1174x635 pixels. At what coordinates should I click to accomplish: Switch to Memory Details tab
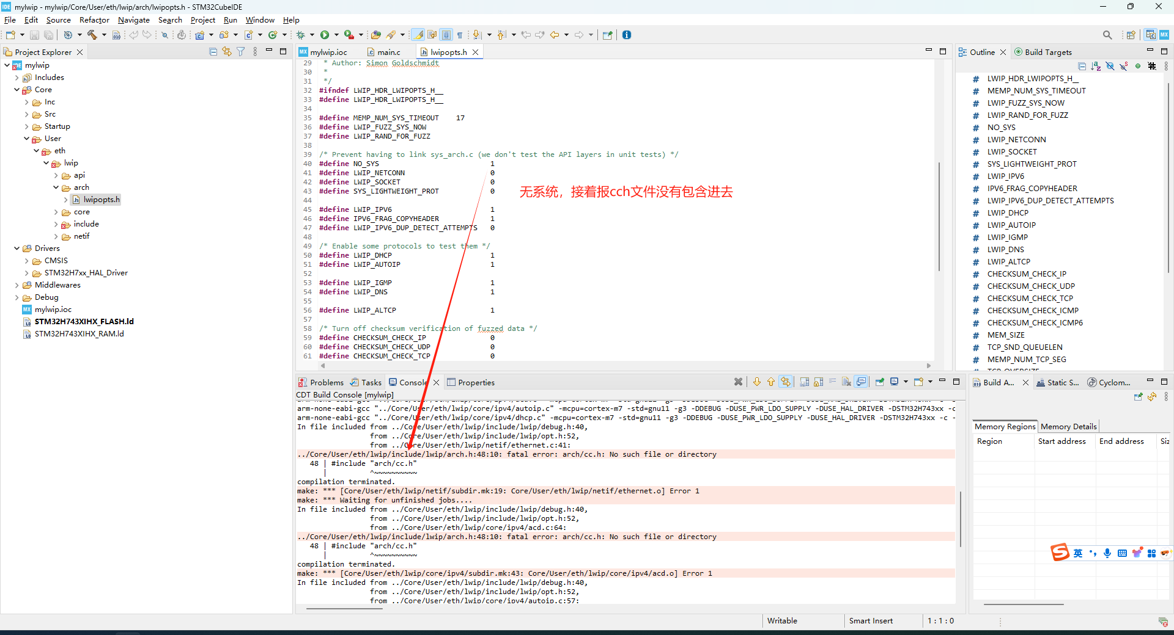coord(1068,427)
